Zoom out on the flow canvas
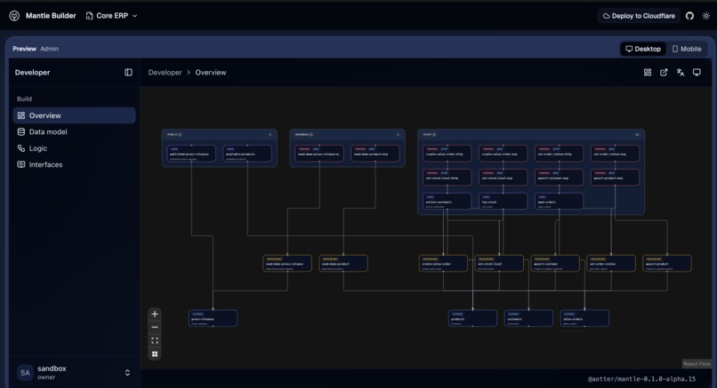The image size is (717, 388). [155, 328]
